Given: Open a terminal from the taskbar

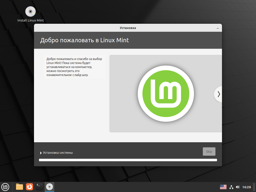Looking at the screenshot, I should coord(39,187).
